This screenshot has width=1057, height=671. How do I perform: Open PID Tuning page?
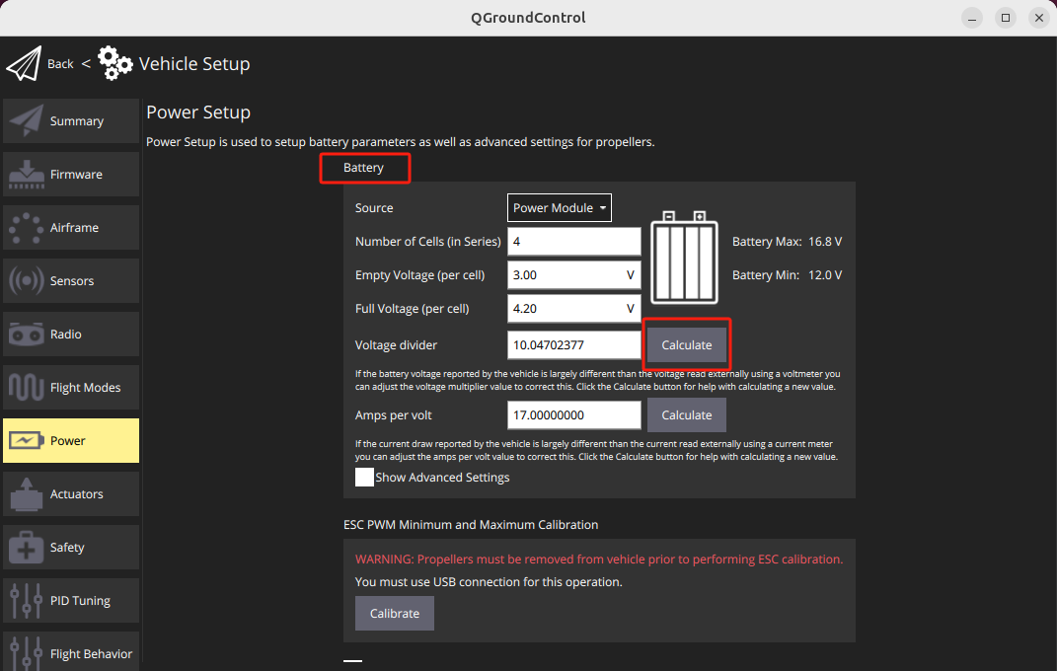pos(71,600)
